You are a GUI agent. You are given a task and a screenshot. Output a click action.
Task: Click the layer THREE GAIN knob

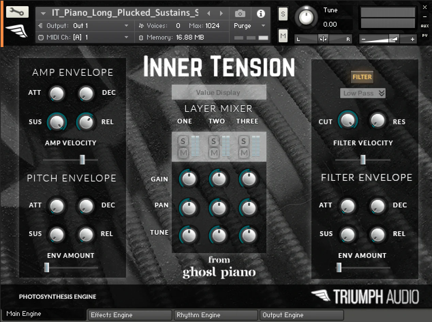pos(249,179)
